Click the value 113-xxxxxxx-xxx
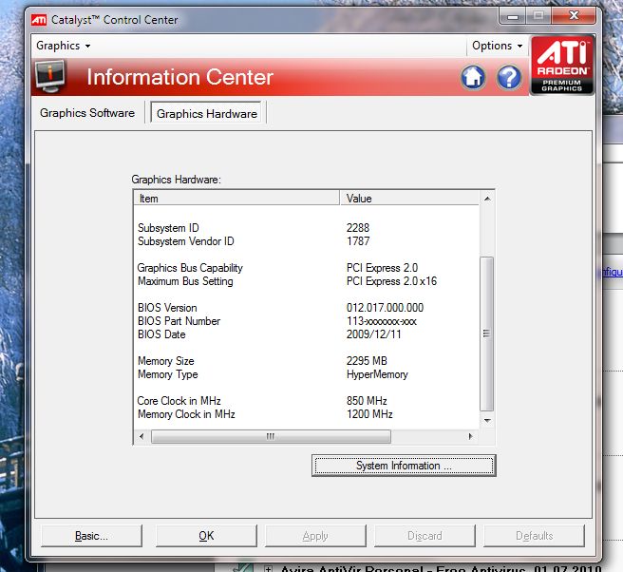The image size is (623, 572). 381,321
